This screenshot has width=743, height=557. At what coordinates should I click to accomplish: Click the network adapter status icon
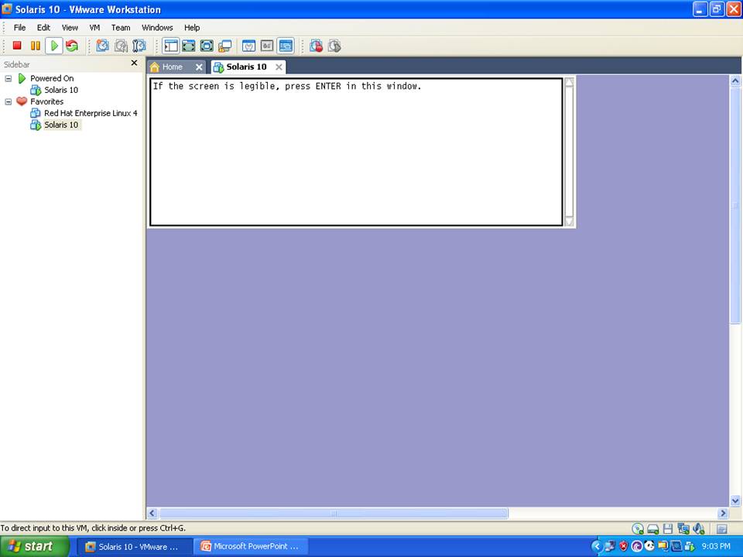[683, 528]
